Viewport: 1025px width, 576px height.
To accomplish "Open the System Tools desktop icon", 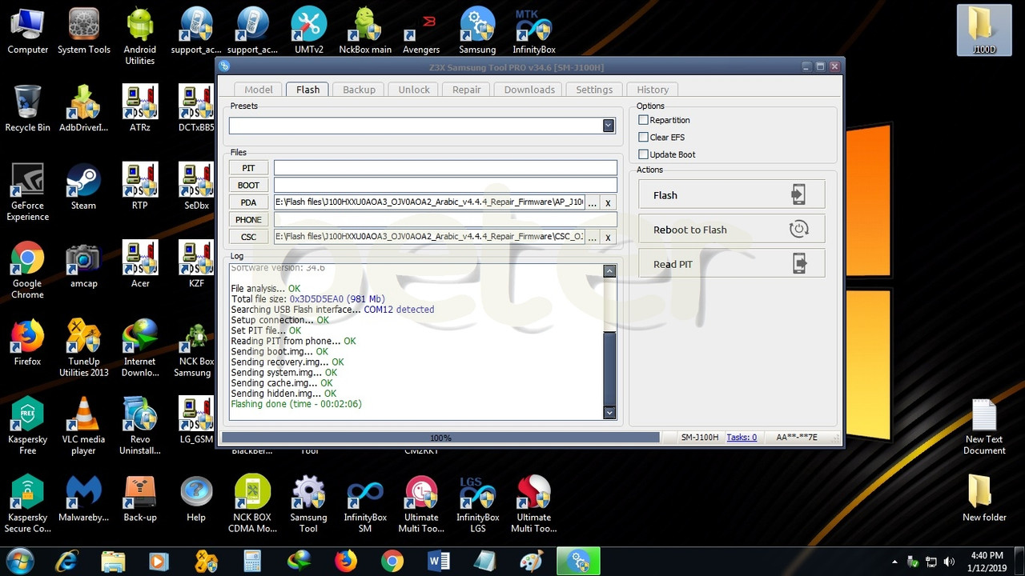I will point(84,32).
